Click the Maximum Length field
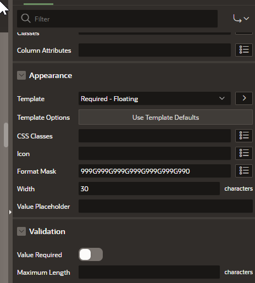 (149, 272)
